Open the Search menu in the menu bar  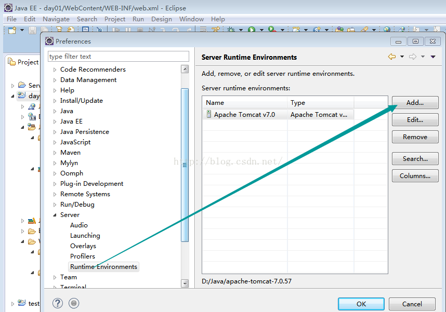(87, 19)
